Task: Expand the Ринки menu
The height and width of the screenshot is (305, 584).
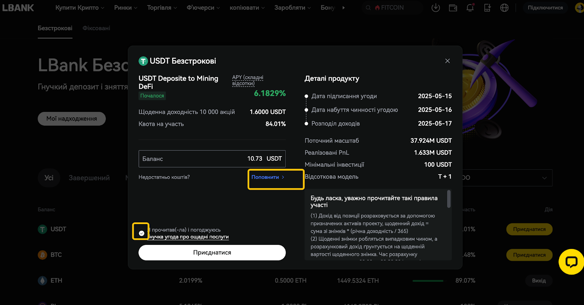Action: click(x=126, y=8)
